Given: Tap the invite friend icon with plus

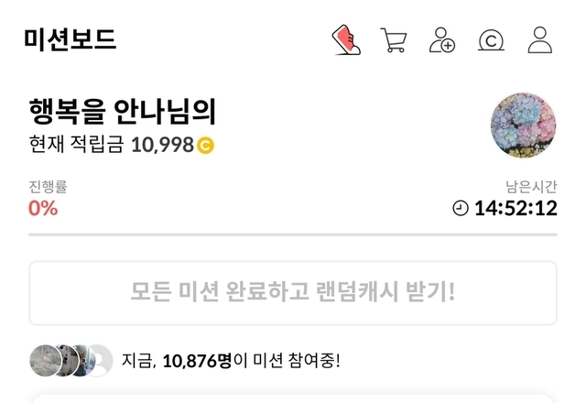Looking at the screenshot, I should tap(442, 39).
